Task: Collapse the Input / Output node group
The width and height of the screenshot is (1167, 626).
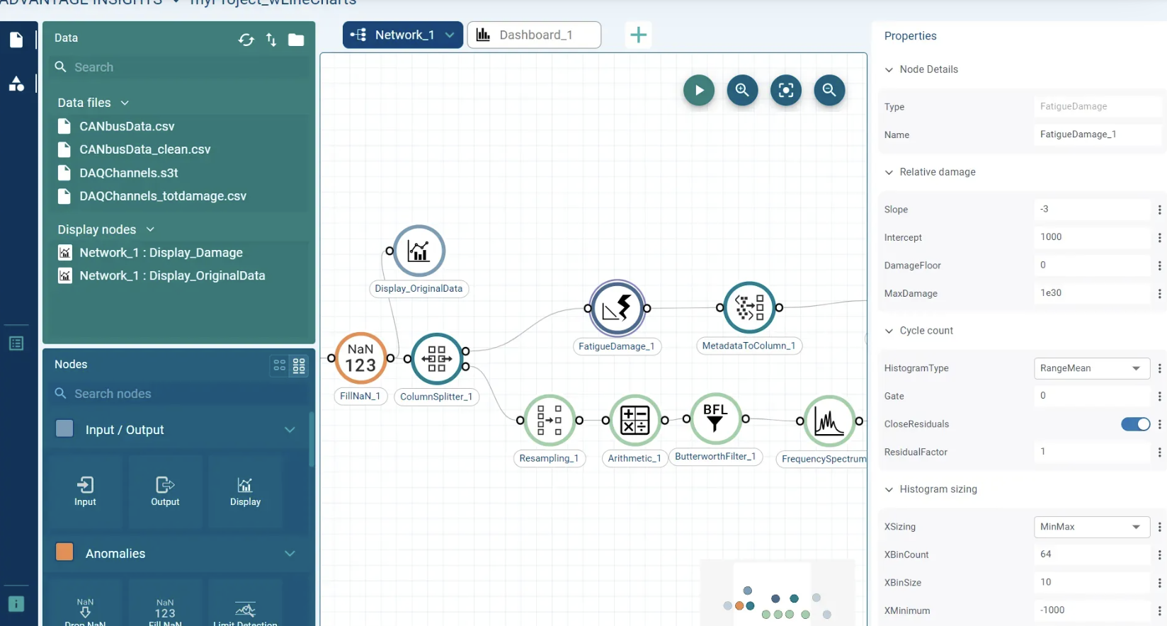Action: (x=290, y=430)
